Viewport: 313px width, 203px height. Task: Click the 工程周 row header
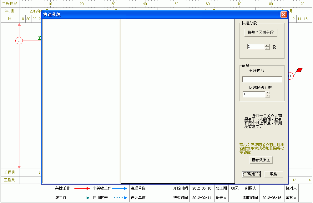10,180
